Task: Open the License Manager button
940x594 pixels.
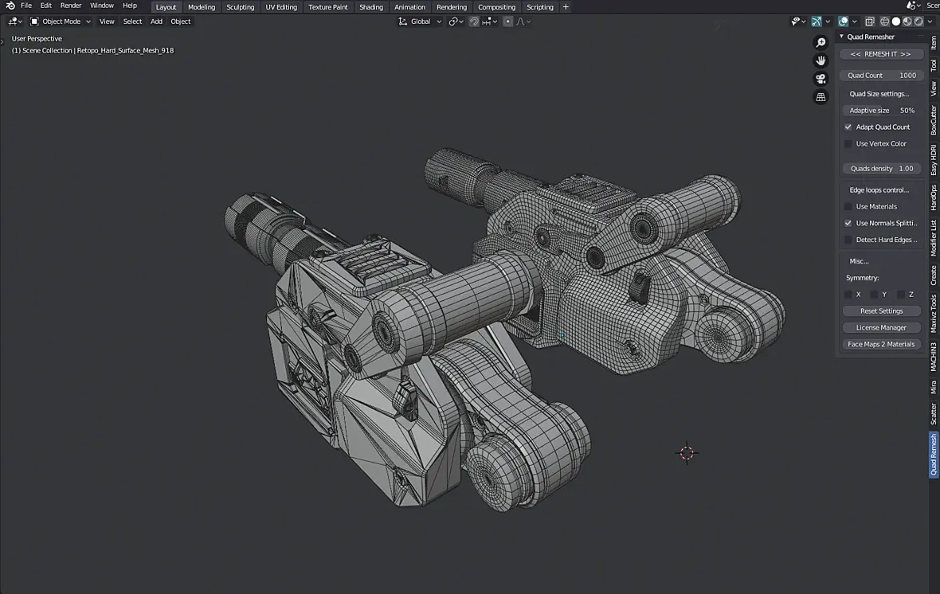Action: pos(881,328)
